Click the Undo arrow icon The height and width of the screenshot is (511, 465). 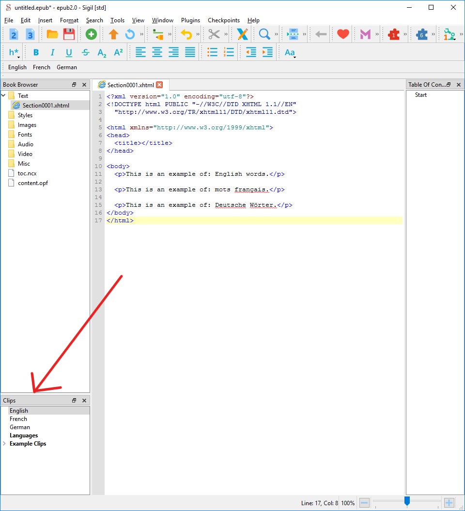pos(186,34)
